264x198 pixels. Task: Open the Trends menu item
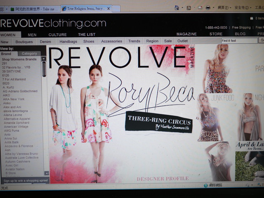[x=134, y=41]
